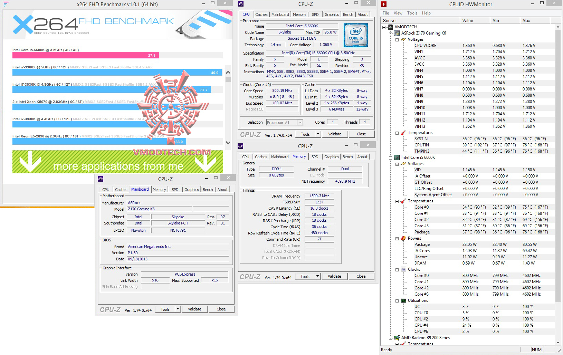The height and width of the screenshot is (355, 563).
Task: Open the Help menu in HWMonitor
Action: (x=426, y=13)
